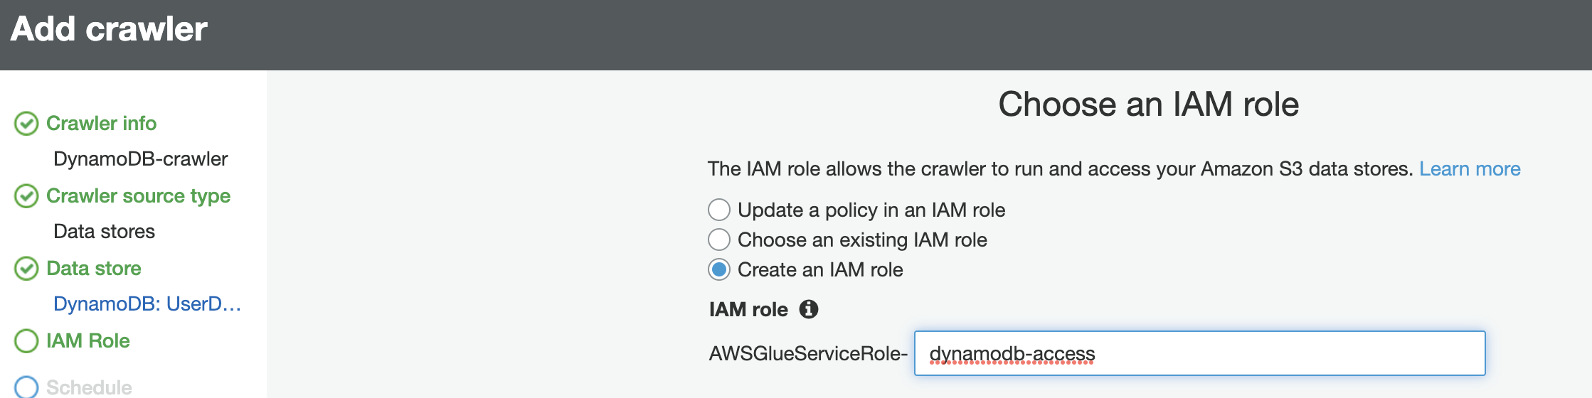Open the Data store step
This screenshot has height=398, width=1592.
tap(94, 269)
